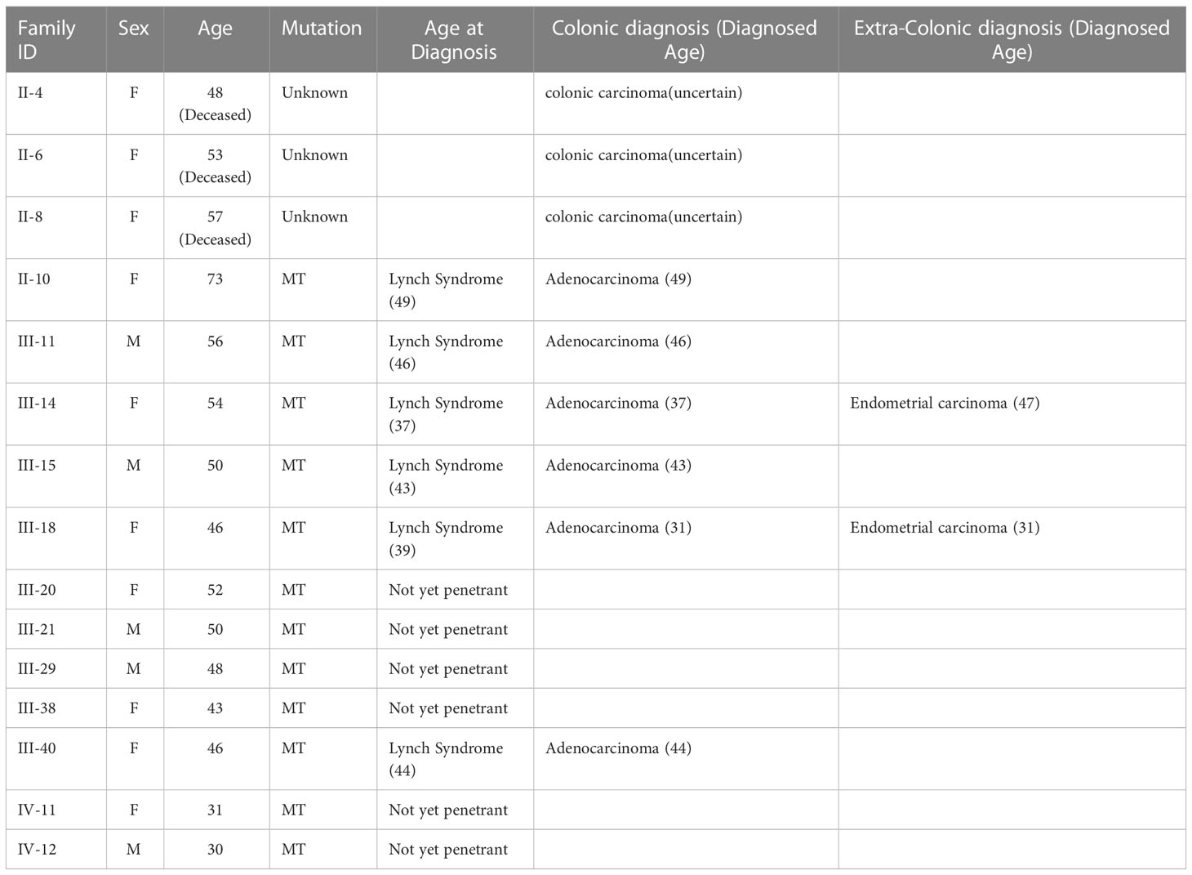The image size is (1192, 875).
Task: Click the age value '54'
Action: 216,404
